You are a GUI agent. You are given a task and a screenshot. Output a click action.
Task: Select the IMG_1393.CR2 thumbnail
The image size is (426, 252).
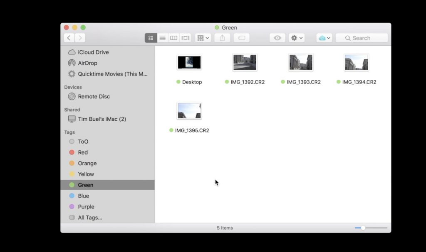click(x=301, y=62)
